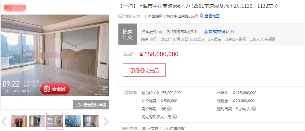Show previous thumbnails with left arrow
The width and height of the screenshot is (305, 131).
4,121
